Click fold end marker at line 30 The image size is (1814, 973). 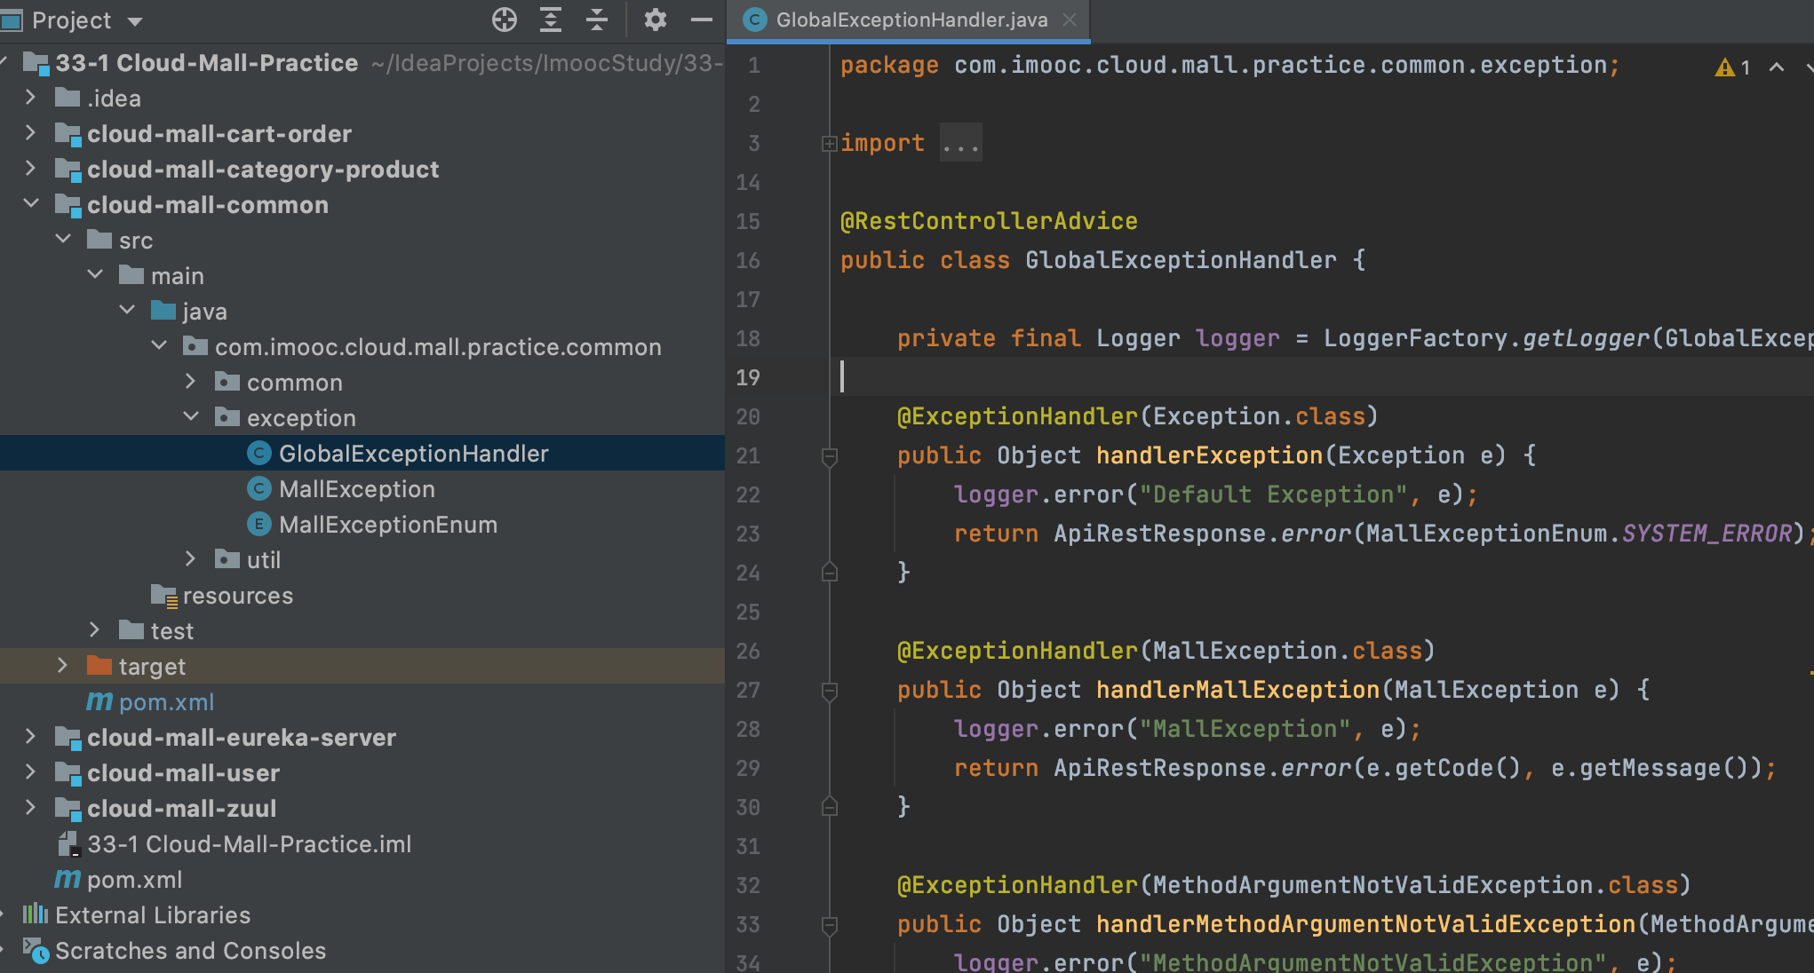(830, 807)
